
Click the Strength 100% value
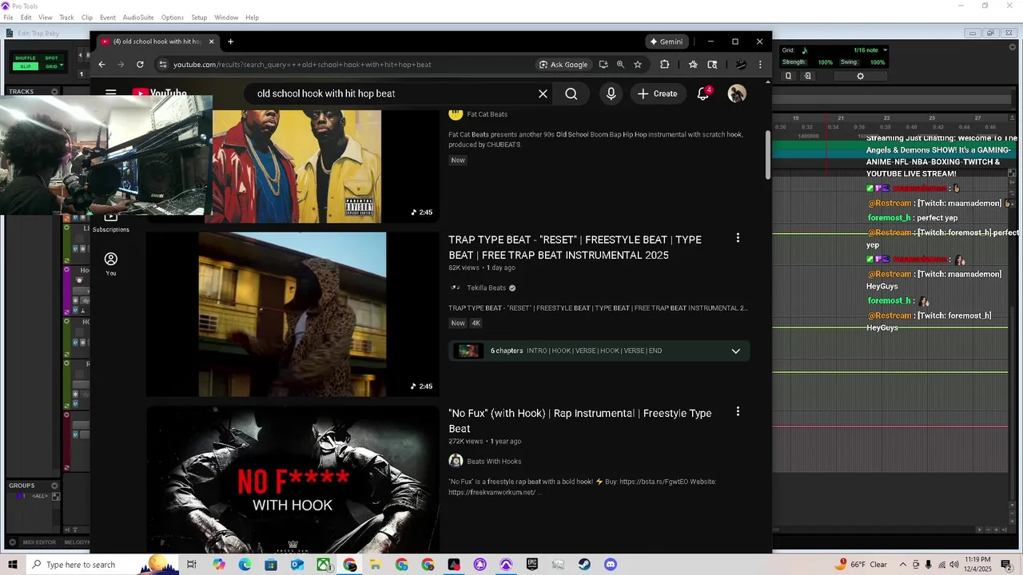[x=825, y=62]
